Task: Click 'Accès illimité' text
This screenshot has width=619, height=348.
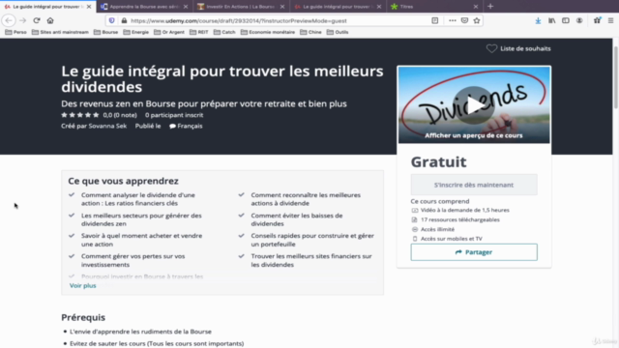Action: point(437,229)
